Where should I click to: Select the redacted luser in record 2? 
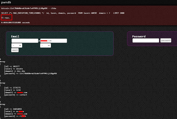(x=14, y=111)
